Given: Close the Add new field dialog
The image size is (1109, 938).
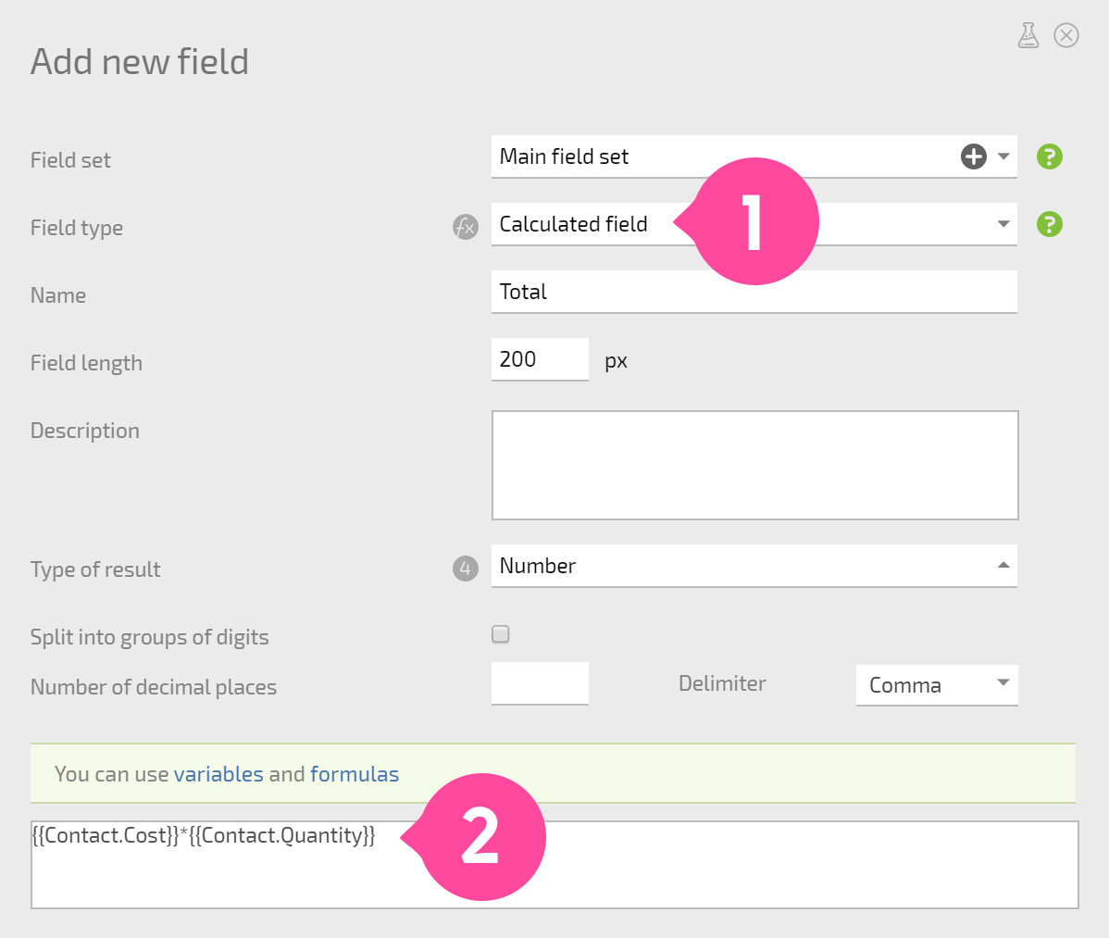Looking at the screenshot, I should [1065, 35].
